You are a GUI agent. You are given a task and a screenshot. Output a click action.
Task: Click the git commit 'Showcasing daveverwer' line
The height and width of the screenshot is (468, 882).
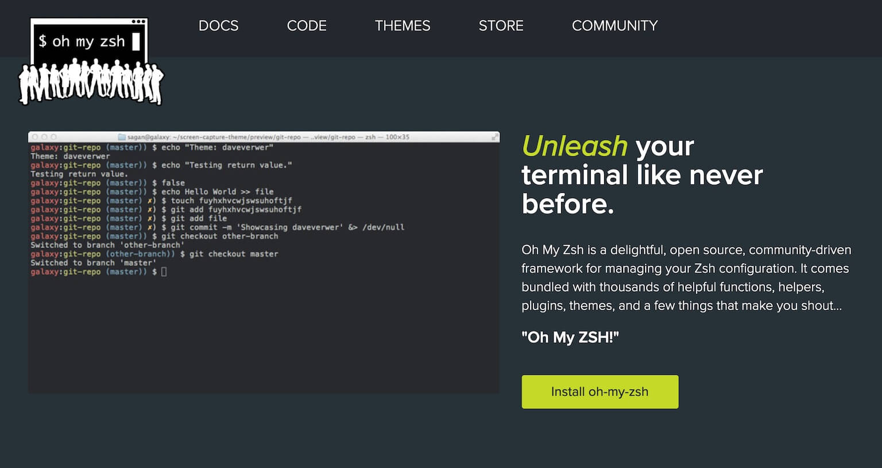pyautogui.click(x=218, y=227)
